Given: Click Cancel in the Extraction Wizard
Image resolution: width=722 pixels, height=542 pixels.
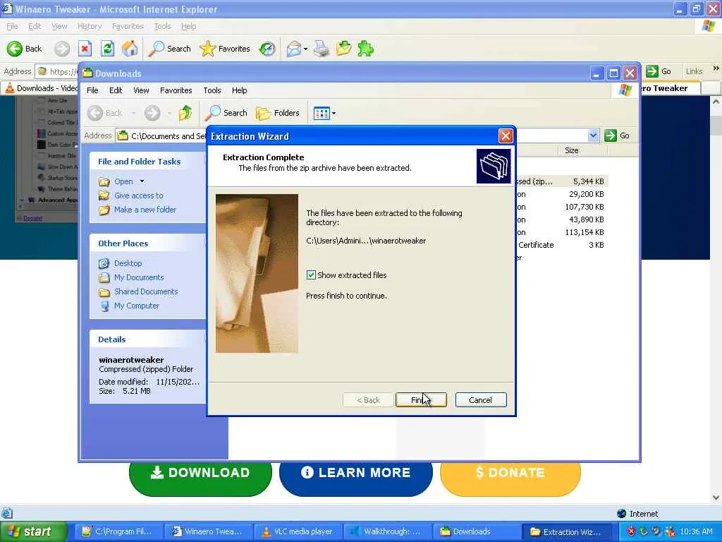Looking at the screenshot, I should [481, 399].
